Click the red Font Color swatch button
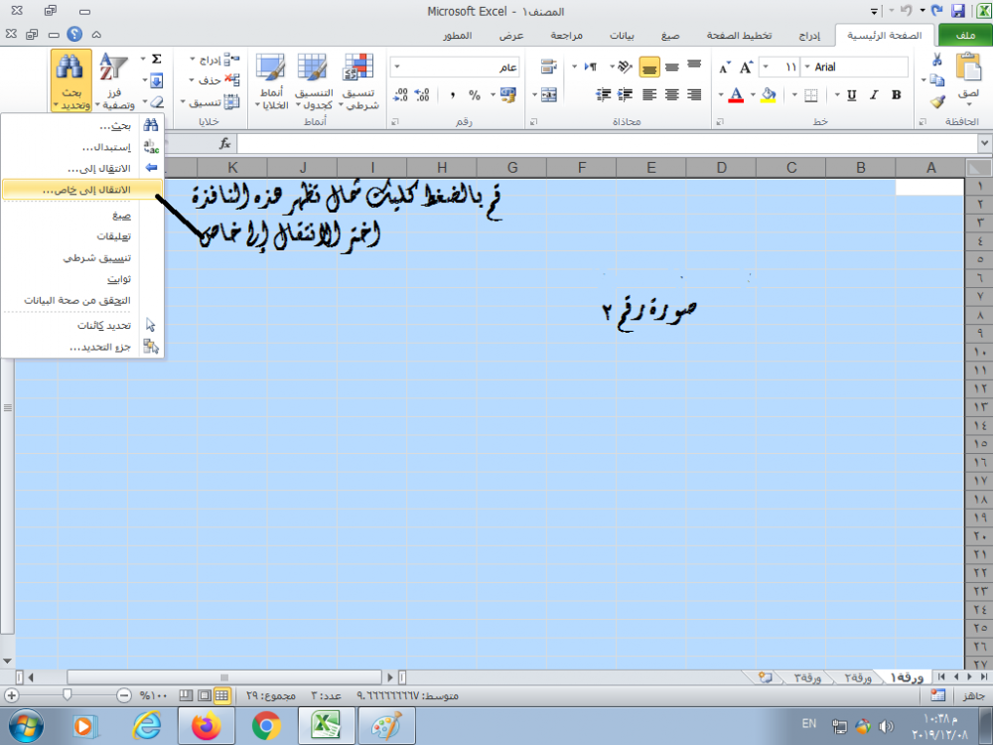 pyautogui.click(x=736, y=95)
